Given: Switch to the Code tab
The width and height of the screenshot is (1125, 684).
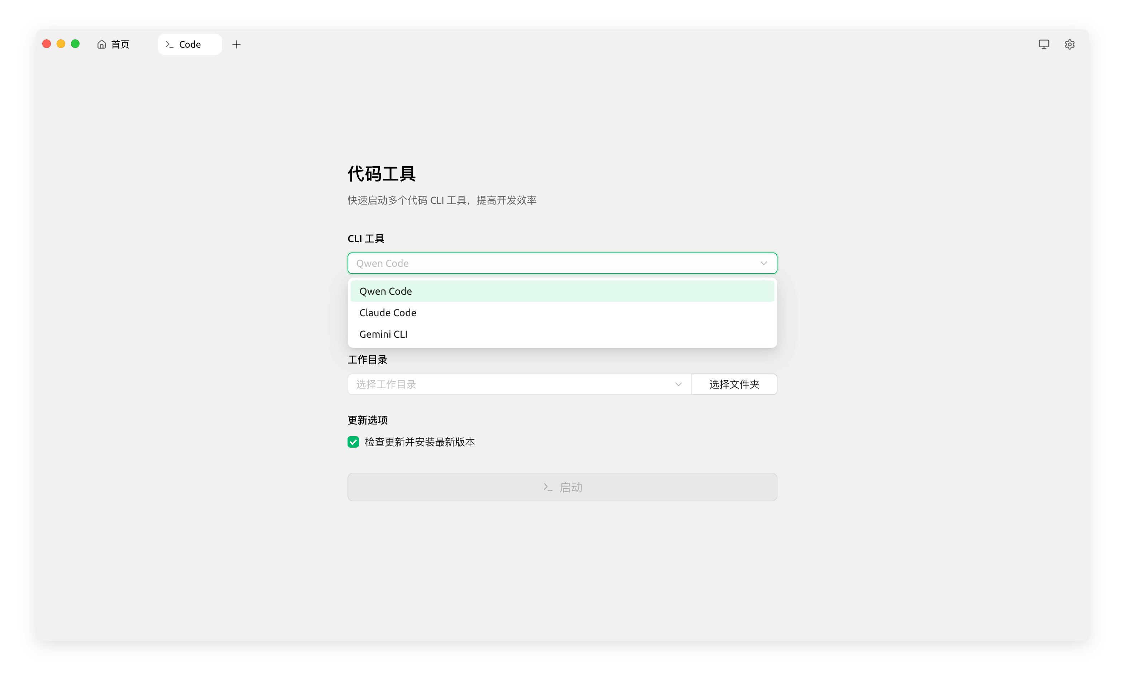Looking at the screenshot, I should (x=190, y=44).
